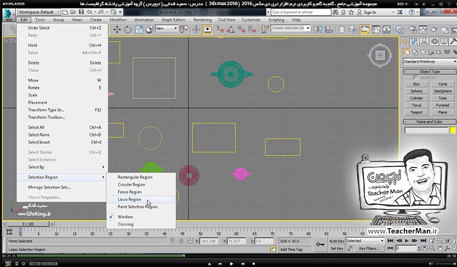The image size is (457, 267).
Task: Select the Lights category icon
Action: point(423,52)
